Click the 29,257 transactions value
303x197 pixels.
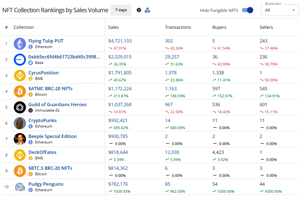click(x=172, y=57)
